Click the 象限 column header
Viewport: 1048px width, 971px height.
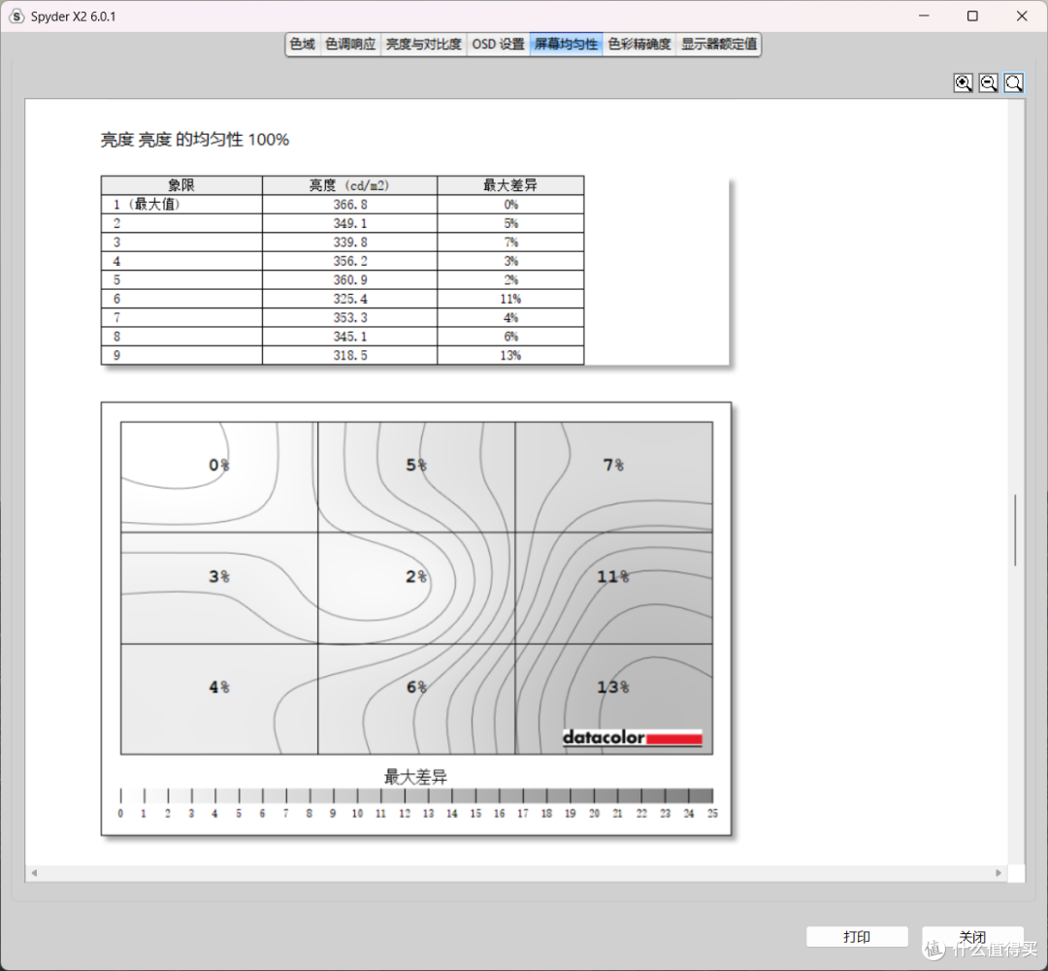click(181, 185)
